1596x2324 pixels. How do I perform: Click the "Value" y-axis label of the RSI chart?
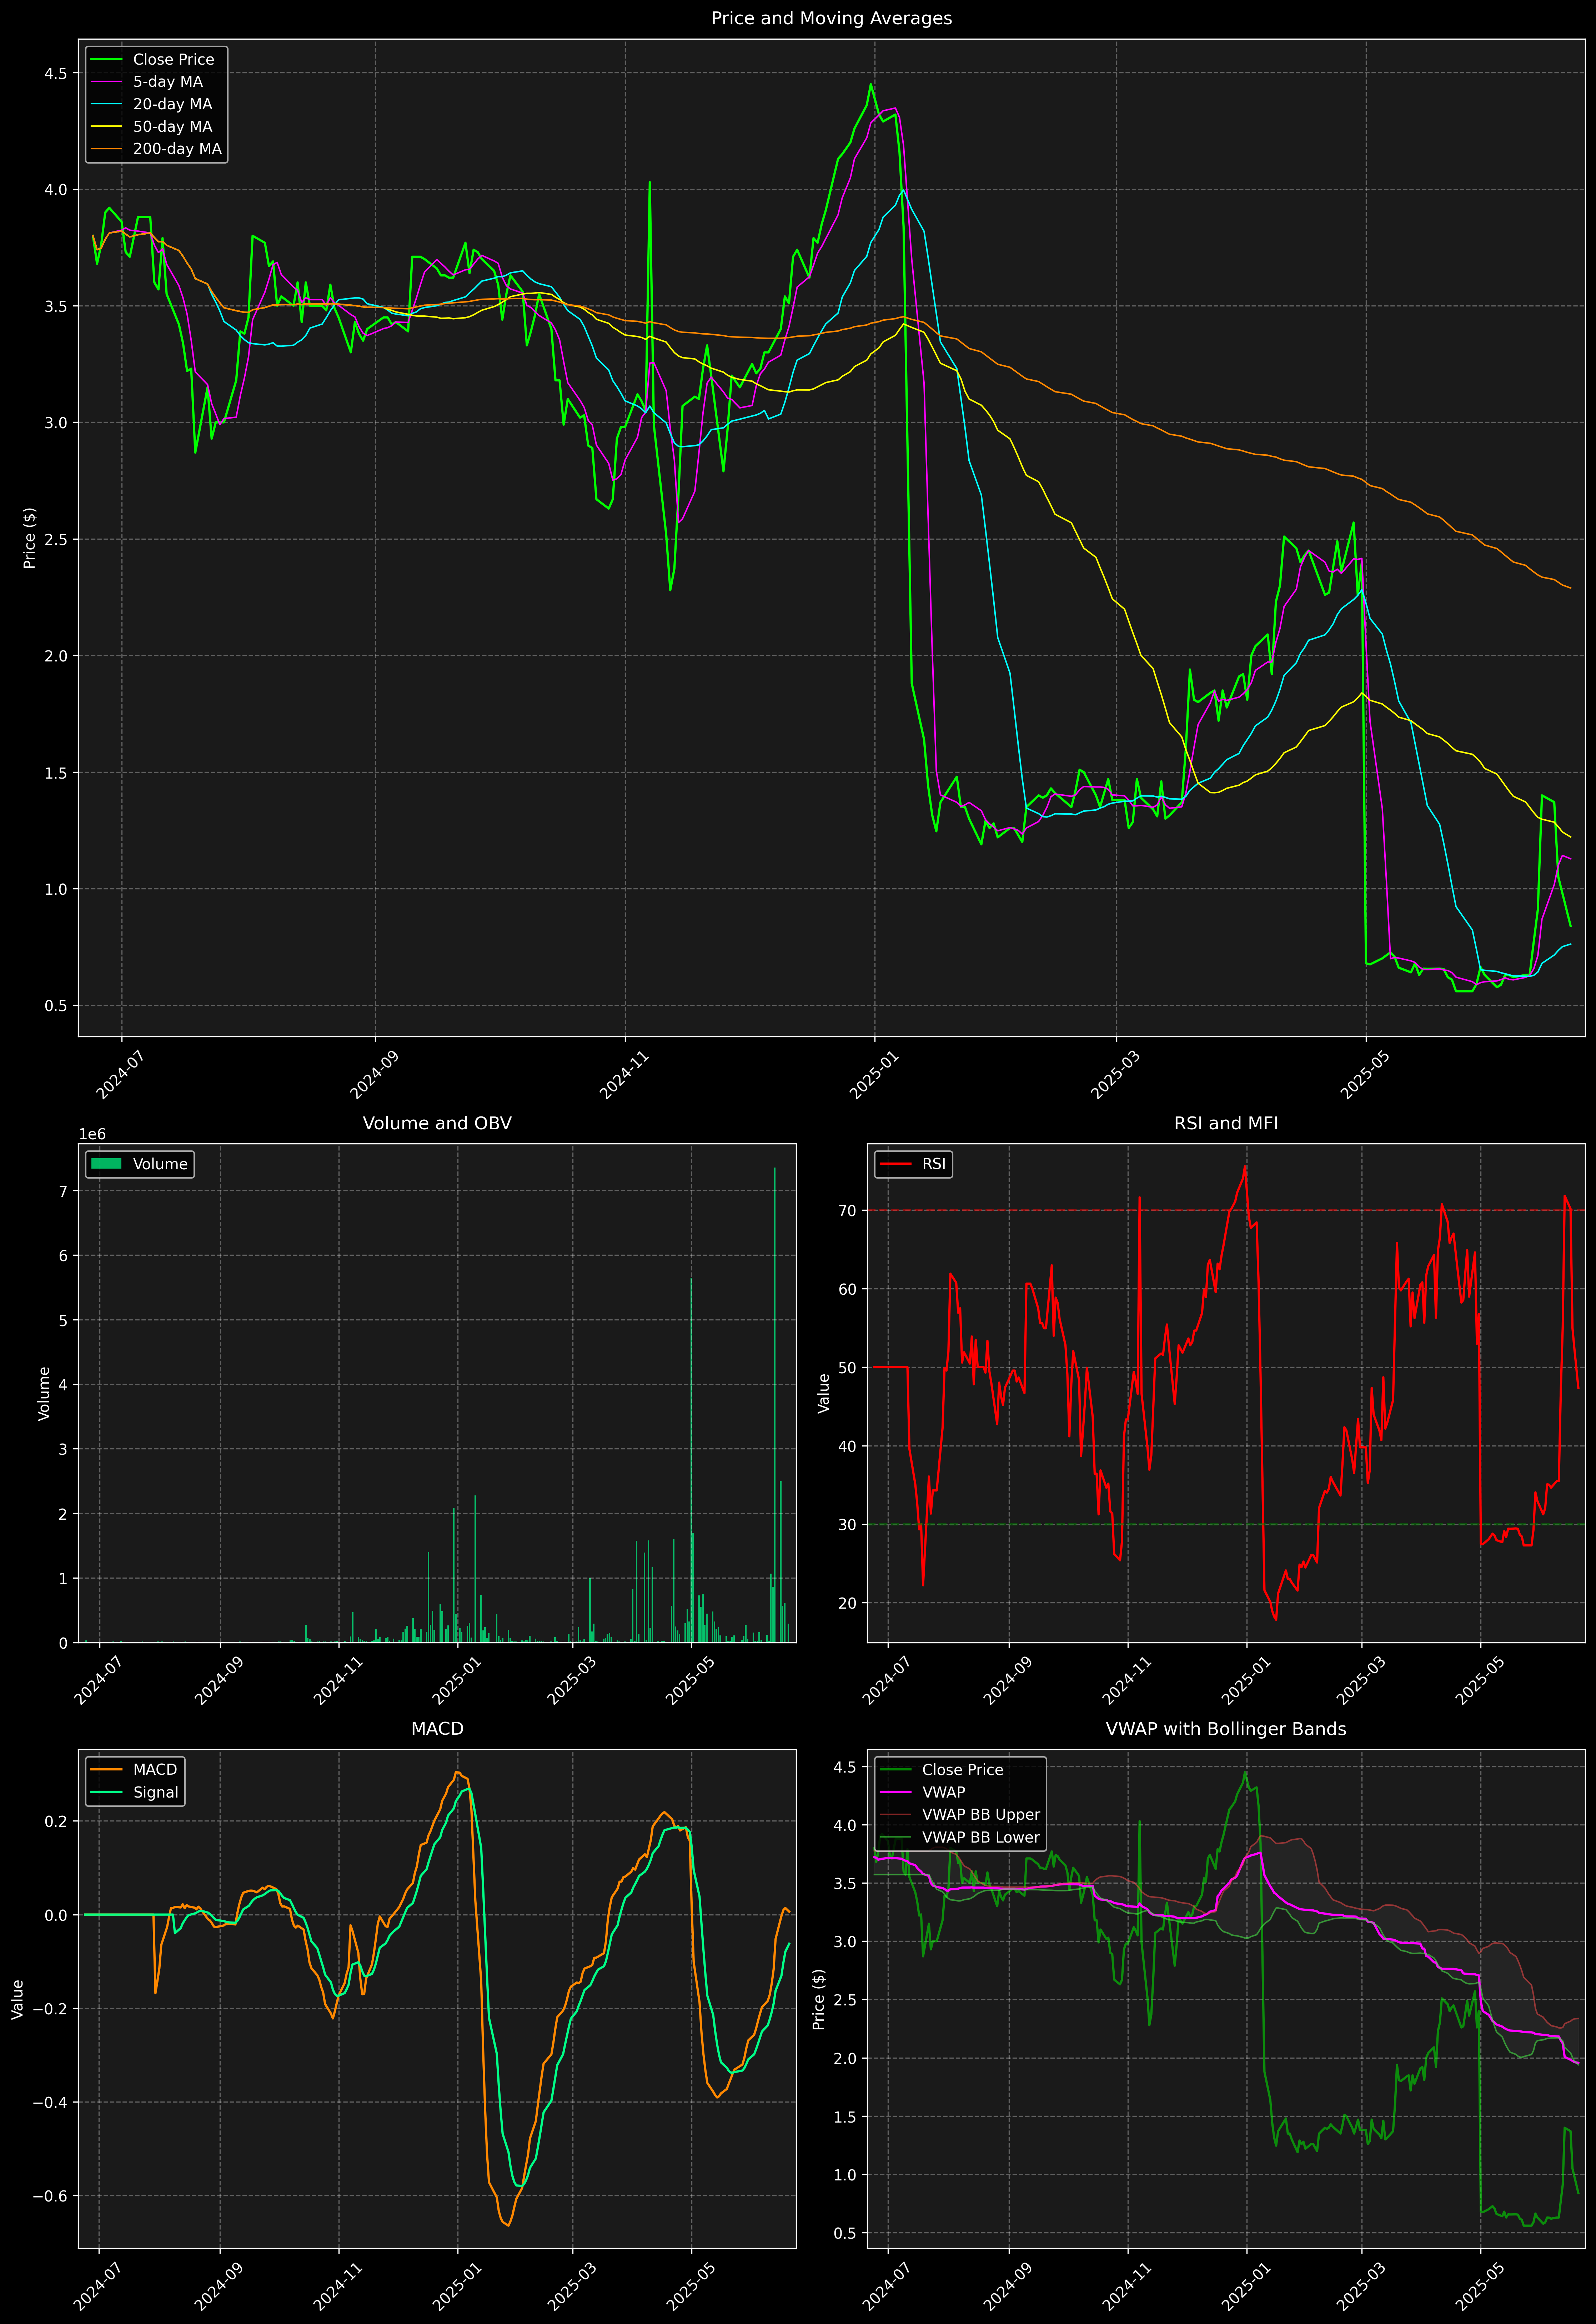tap(824, 1393)
